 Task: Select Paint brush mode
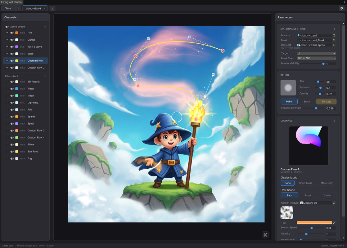(x=289, y=101)
